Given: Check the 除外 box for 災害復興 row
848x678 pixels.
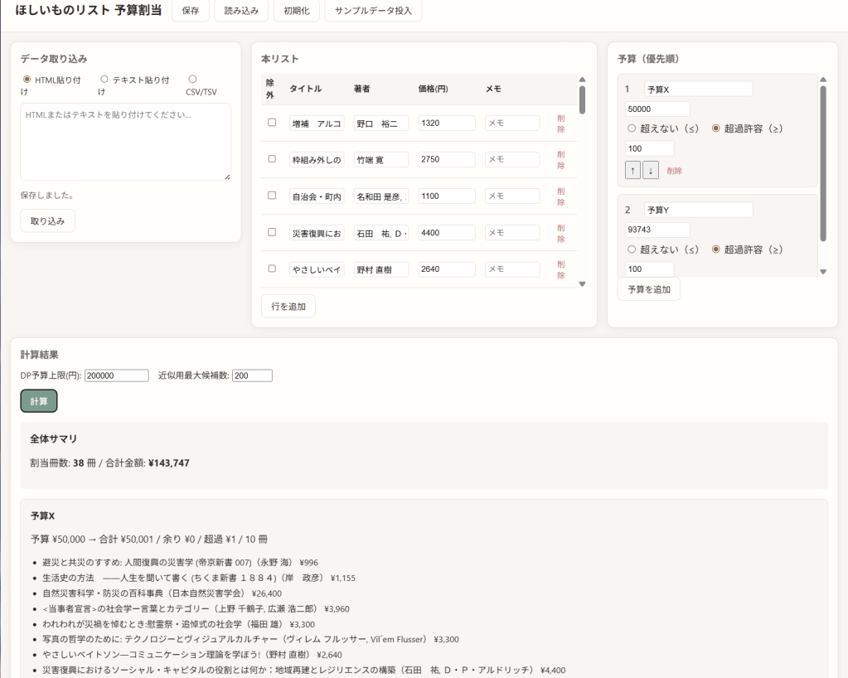Looking at the screenshot, I should point(272,232).
